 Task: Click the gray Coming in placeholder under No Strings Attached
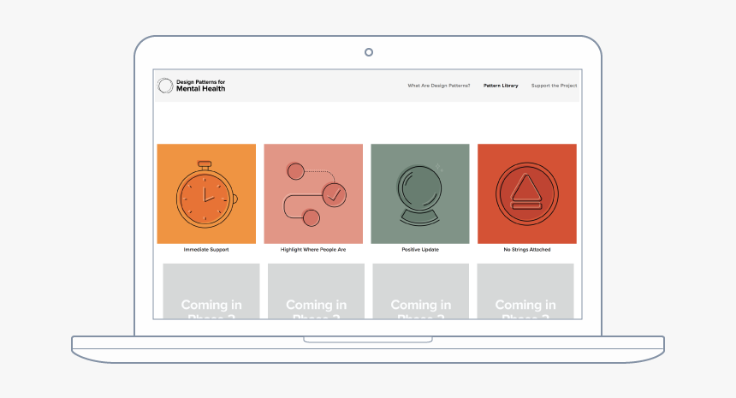click(525, 291)
